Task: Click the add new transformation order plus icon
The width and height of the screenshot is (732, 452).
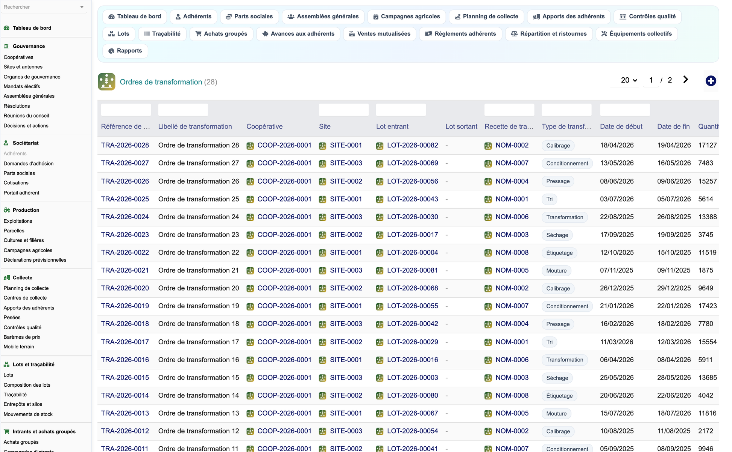Action: pos(711,81)
